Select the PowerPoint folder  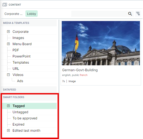[x=22, y=56]
